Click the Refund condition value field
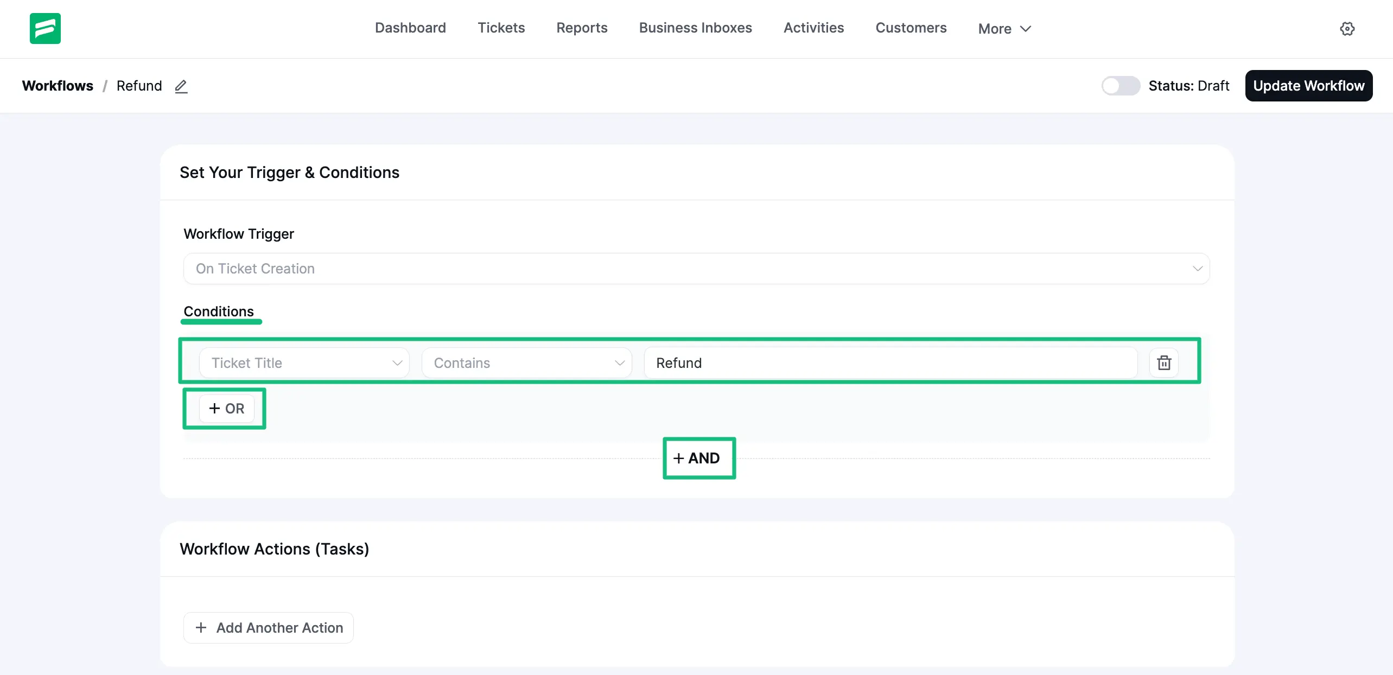The height and width of the screenshot is (675, 1393). click(x=890, y=362)
